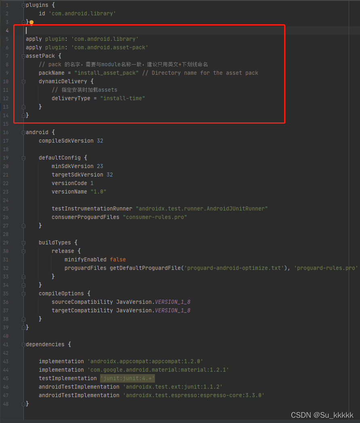Click the androidx.test.ext:junit dependency string
Screen dimensions: 360x423
coord(172,387)
